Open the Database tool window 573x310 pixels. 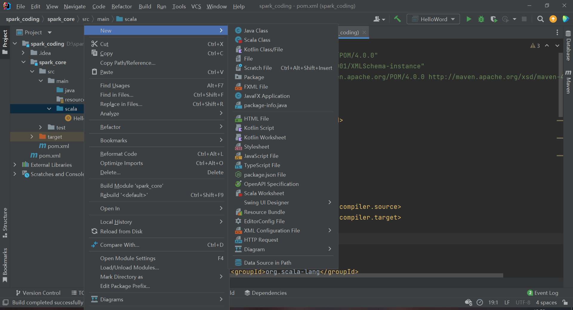[x=568, y=46]
